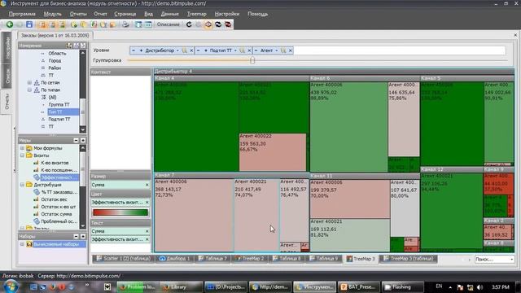Viewport: 521px width, 293px height.
Task: Collapse the Визиты measures folder
Action: click(22, 155)
